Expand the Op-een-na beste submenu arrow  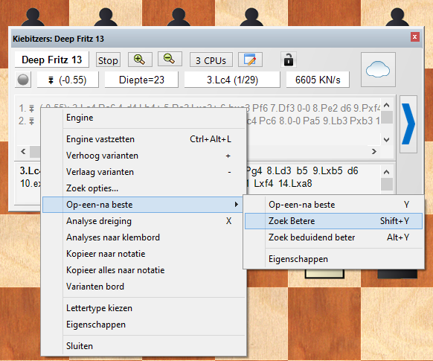coord(236,205)
